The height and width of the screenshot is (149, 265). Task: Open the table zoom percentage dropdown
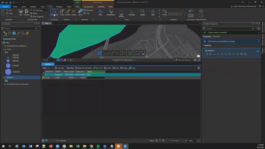pos(195,141)
